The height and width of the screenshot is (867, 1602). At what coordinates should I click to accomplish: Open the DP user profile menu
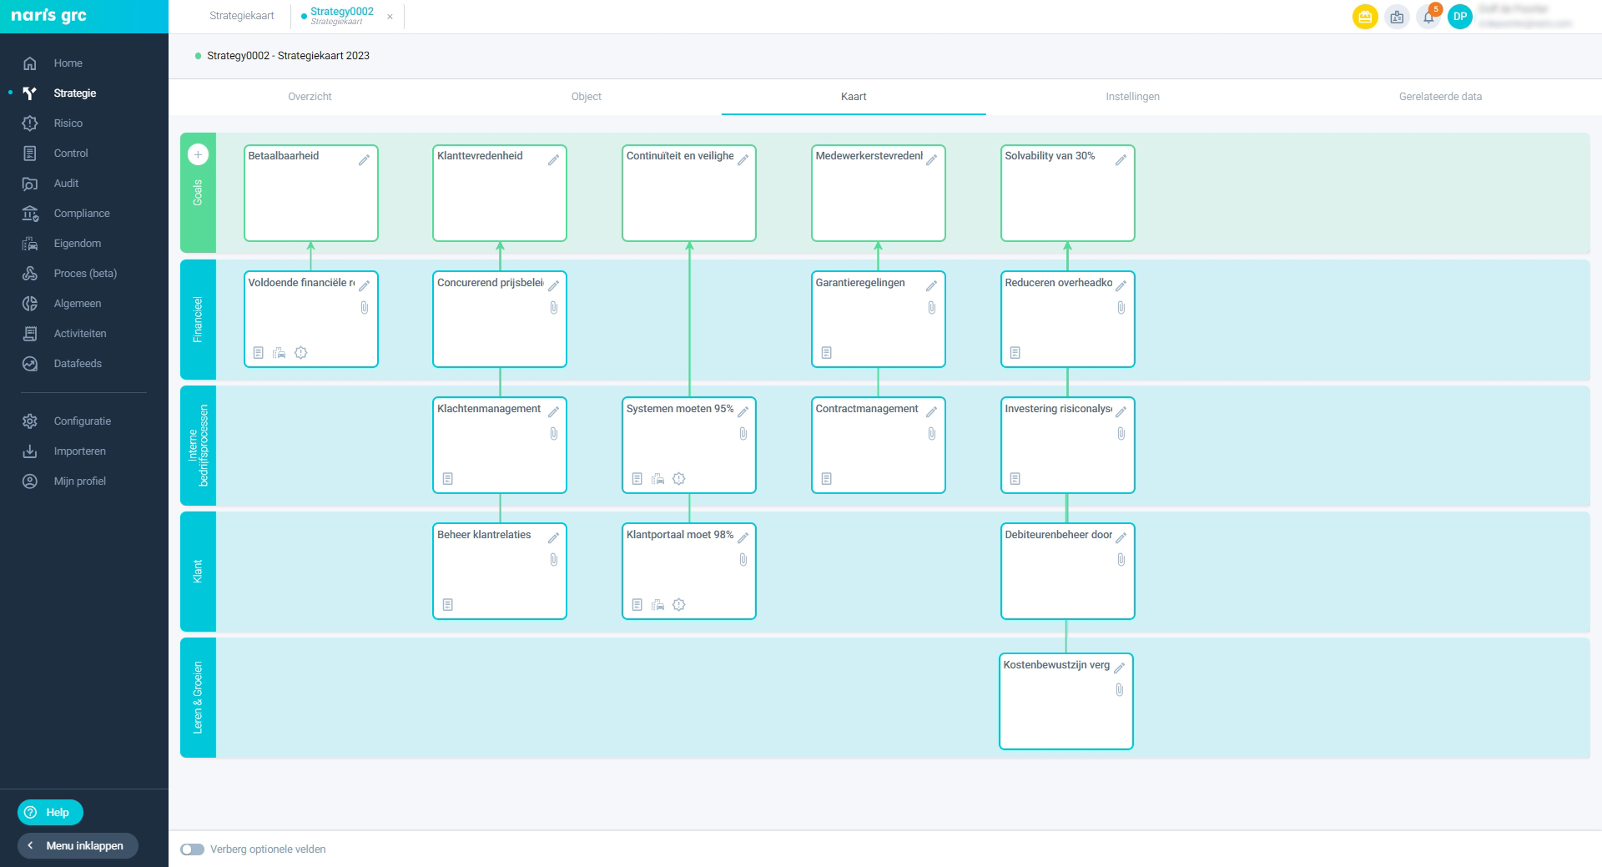(1459, 17)
